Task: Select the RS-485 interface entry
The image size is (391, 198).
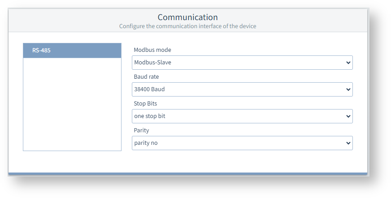Action: 72,51
